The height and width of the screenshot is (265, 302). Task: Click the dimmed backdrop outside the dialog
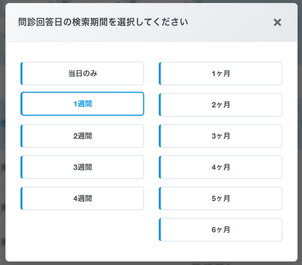tap(2, 146)
